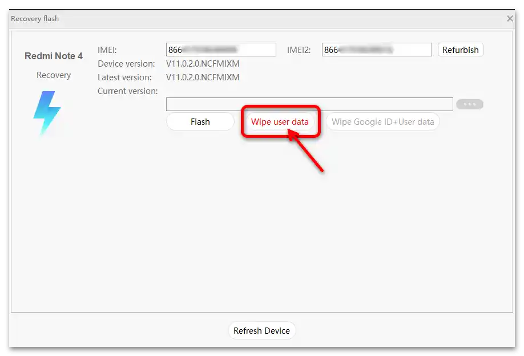The width and height of the screenshot is (524, 356).
Task: Click the Latest version label
Action: [124, 77]
